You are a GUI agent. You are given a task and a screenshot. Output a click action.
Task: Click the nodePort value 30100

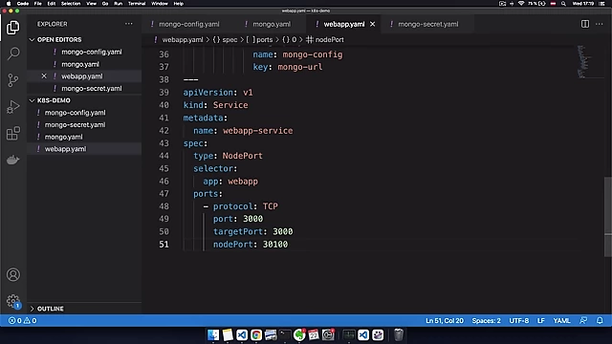pyautogui.click(x=275, y=245)
